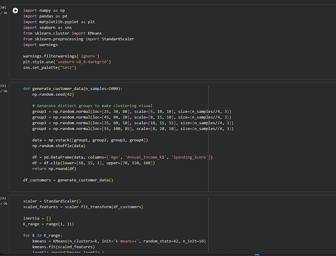Click the 'return np.round(df)' line
Viewport: 336px width, 256px height.
click(x=54, y=169)
